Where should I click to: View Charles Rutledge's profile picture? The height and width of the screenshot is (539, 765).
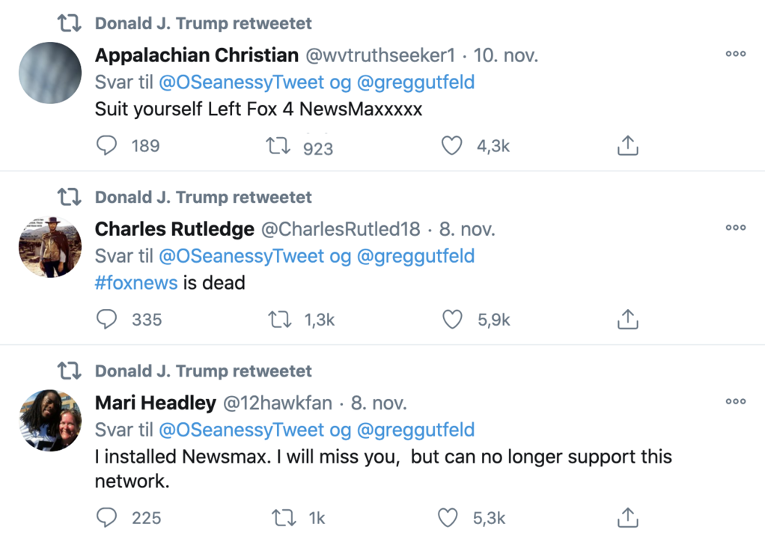click(50, 247)
